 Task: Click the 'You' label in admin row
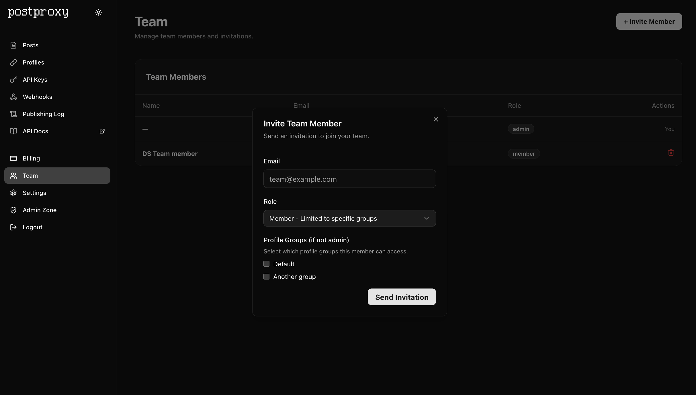coord(670,129)
